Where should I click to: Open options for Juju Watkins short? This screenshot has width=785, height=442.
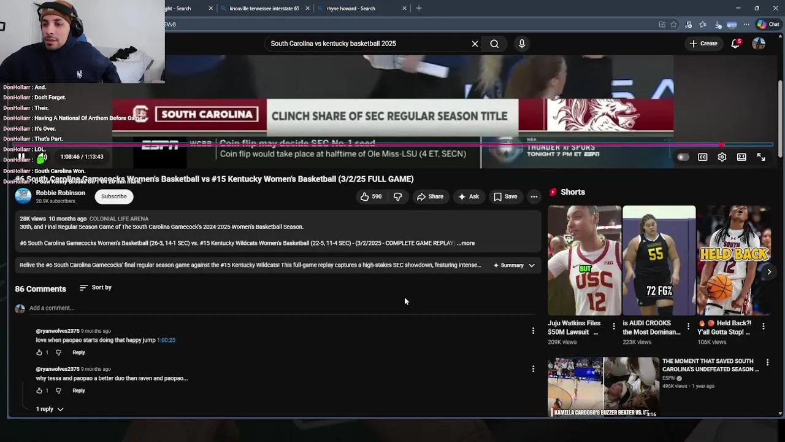(614, 326)
